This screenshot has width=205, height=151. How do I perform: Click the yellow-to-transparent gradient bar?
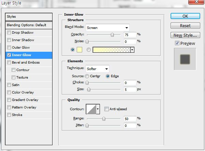[112, 50]
